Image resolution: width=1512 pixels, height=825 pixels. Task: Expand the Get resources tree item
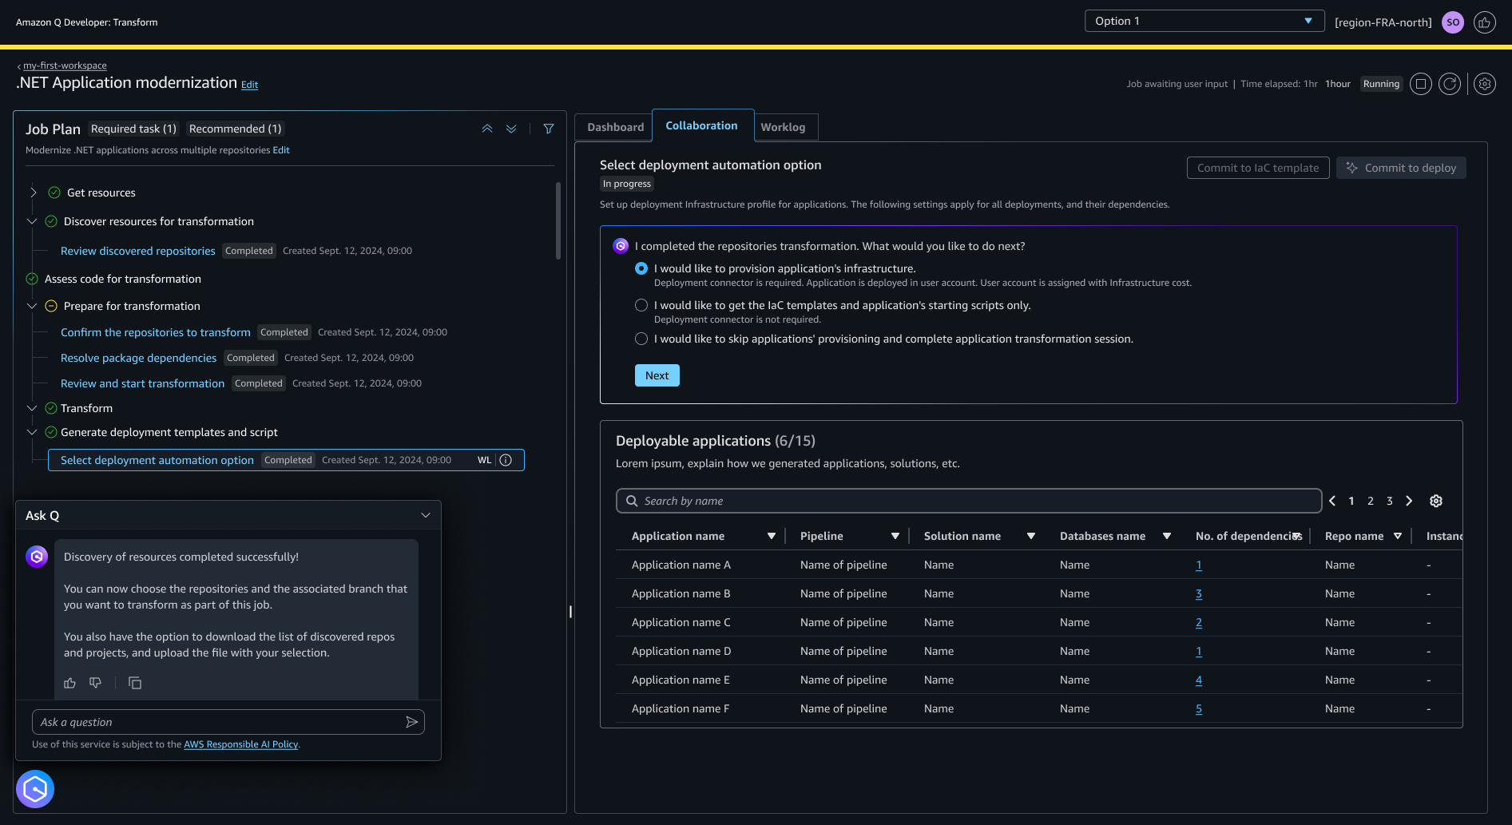[34, 192]
